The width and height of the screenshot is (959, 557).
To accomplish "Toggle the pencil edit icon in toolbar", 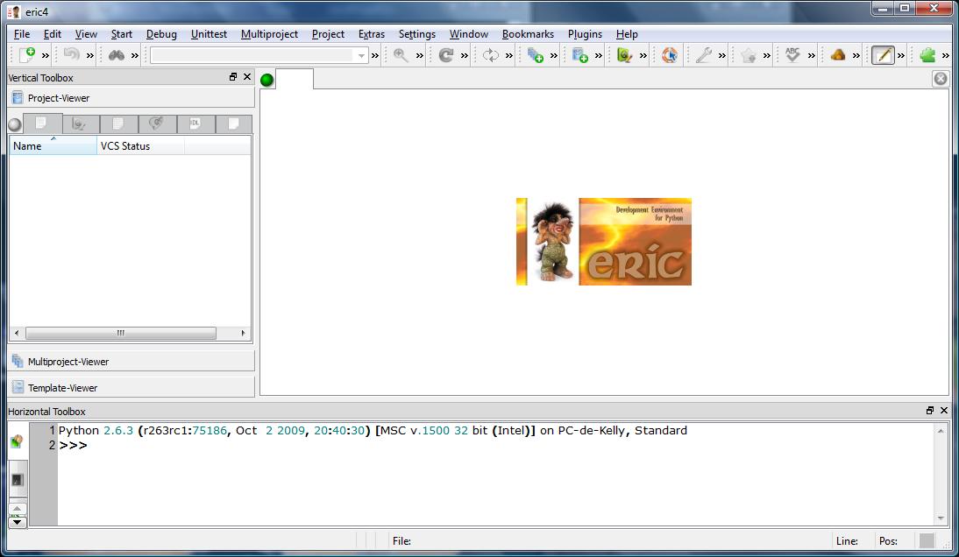I will pos(883,55).
